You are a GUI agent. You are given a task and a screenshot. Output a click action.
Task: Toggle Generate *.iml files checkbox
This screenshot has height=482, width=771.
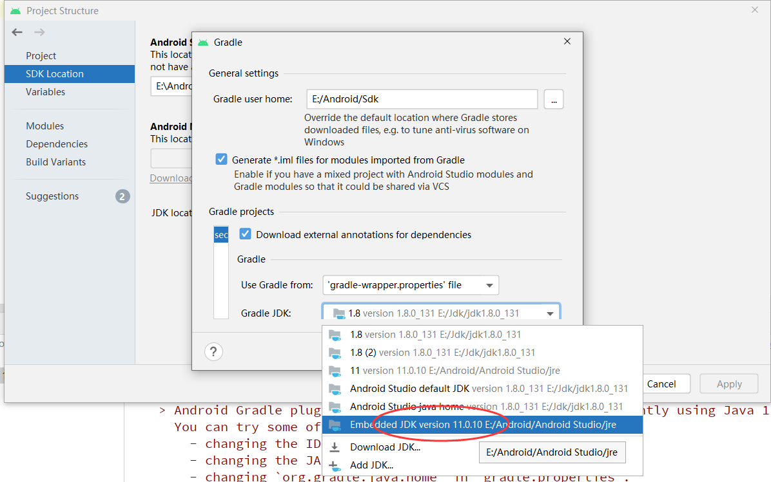[221, 160]
